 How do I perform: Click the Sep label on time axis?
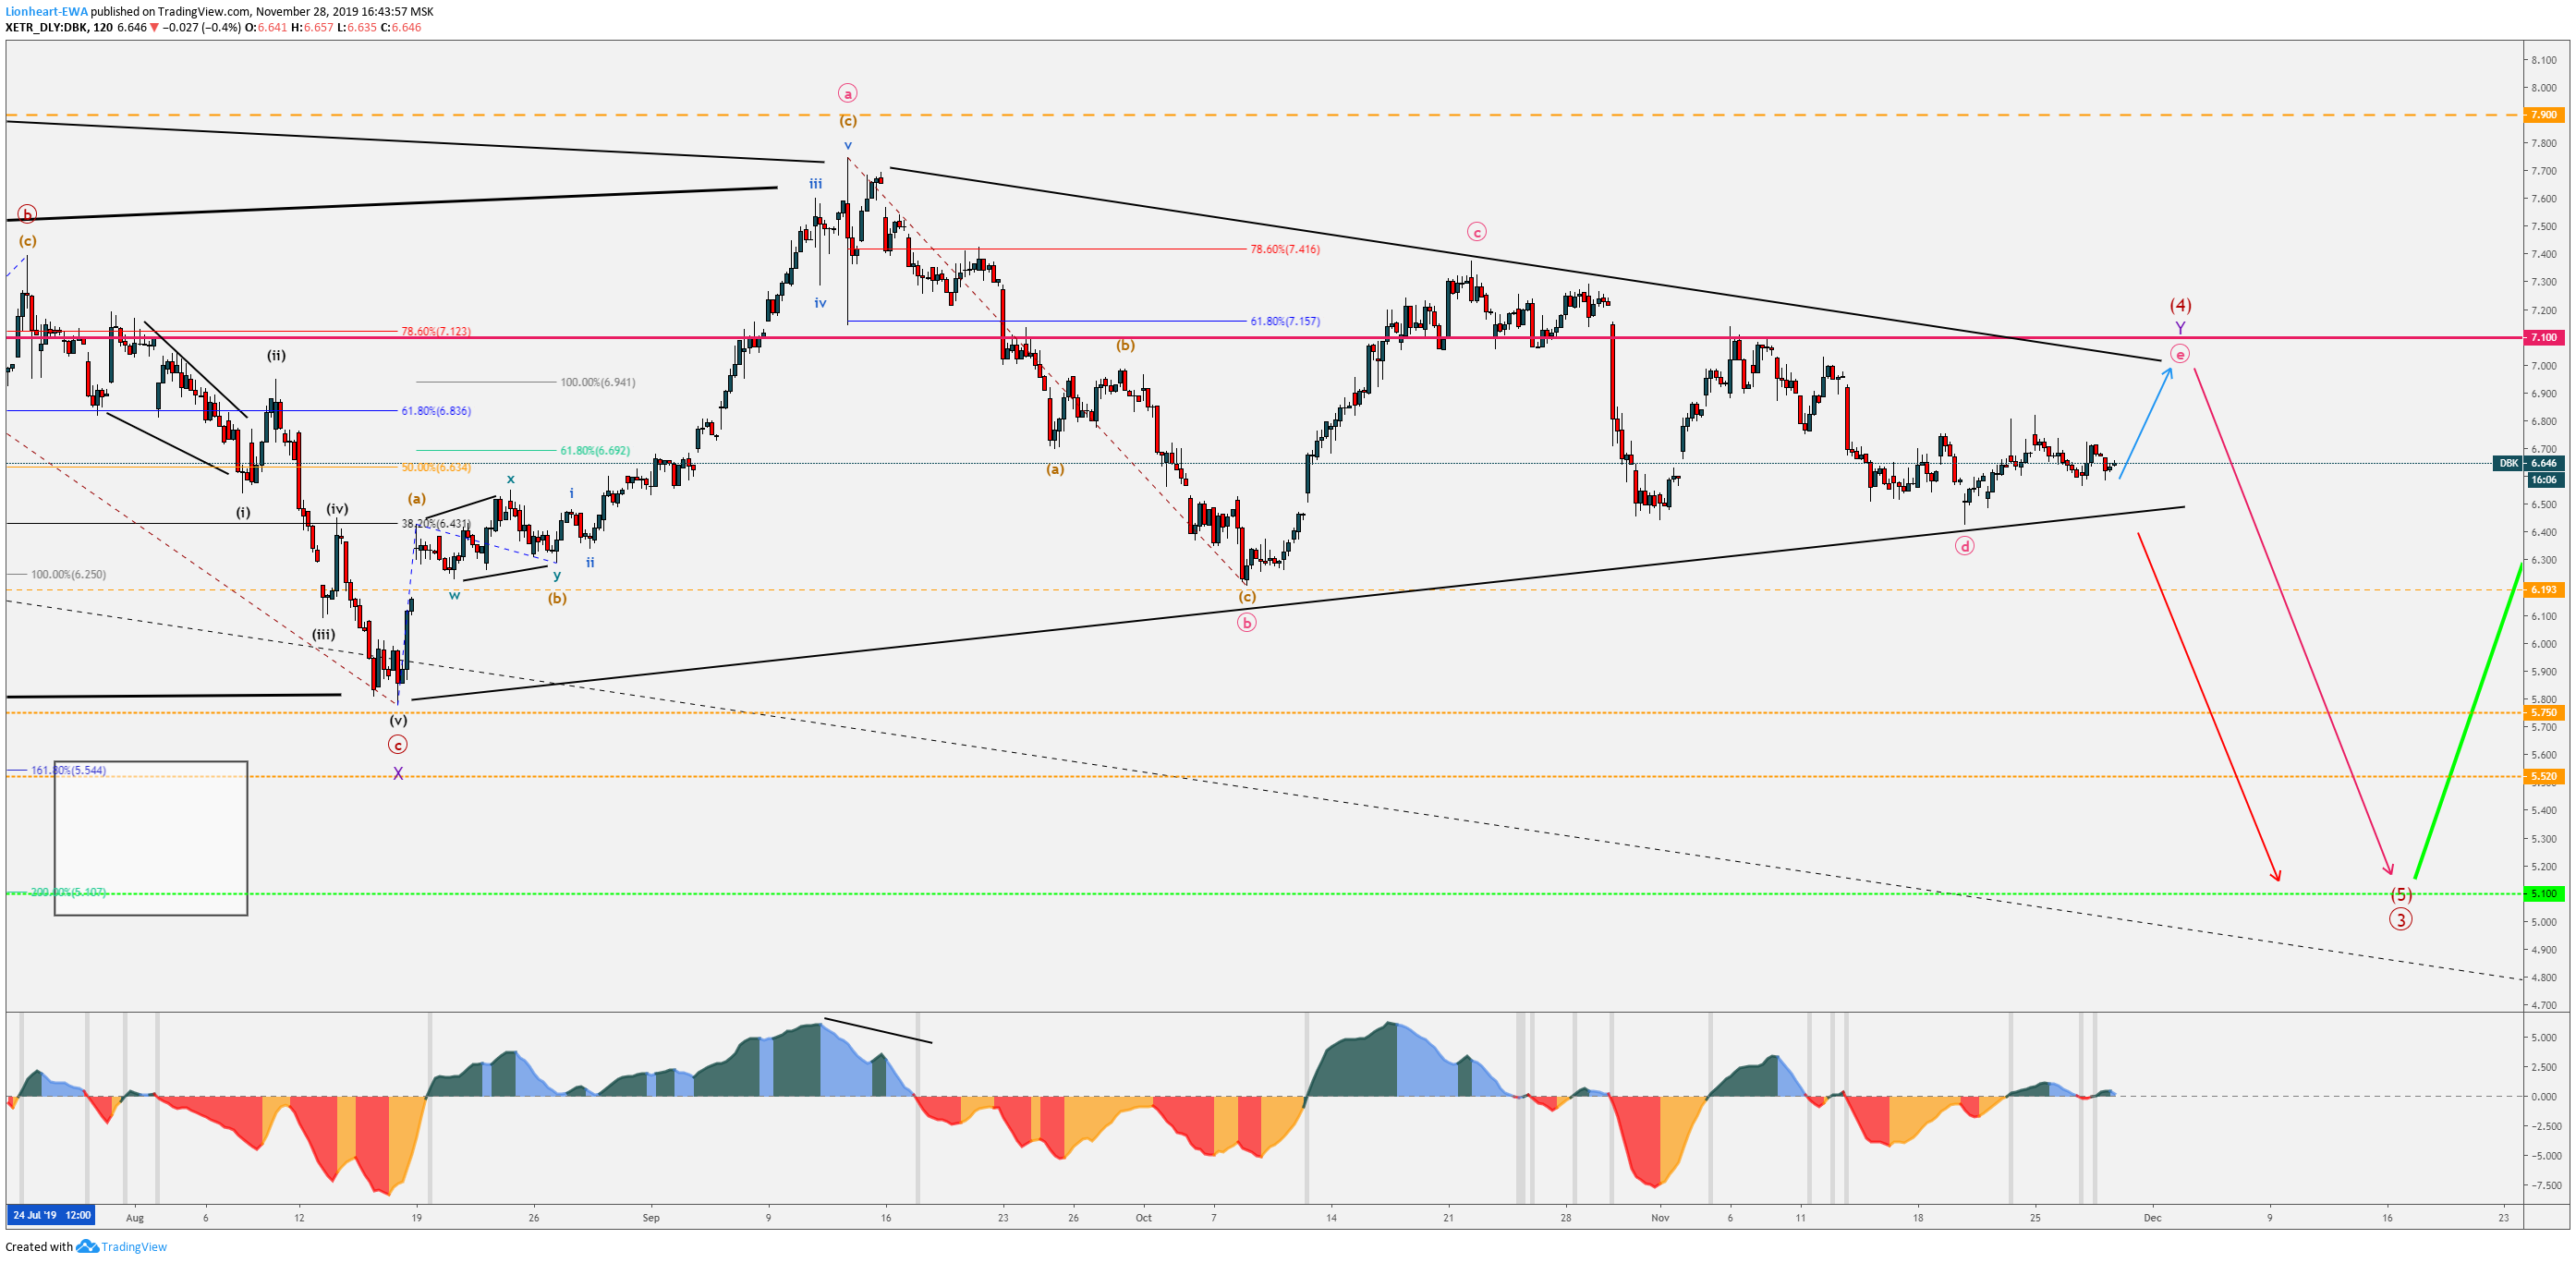(651, 1218)
